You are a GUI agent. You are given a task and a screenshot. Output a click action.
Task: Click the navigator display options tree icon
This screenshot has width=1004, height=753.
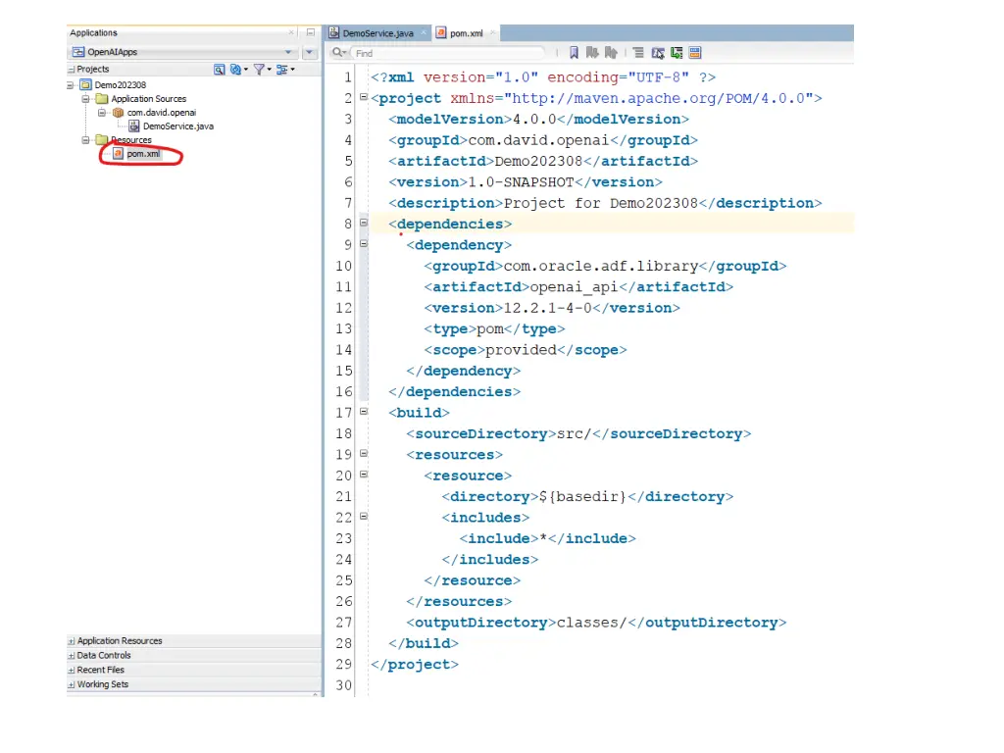282,70
